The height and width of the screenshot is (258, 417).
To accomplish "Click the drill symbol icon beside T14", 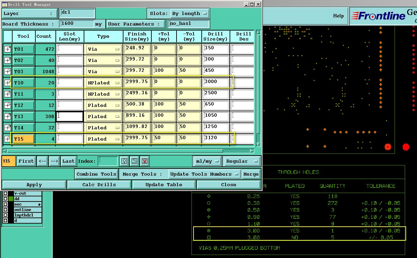I will coord(7,128).
